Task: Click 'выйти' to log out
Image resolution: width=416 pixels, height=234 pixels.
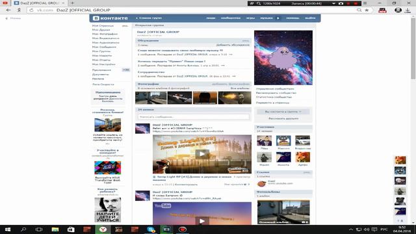Action: [x=310, y=18]
